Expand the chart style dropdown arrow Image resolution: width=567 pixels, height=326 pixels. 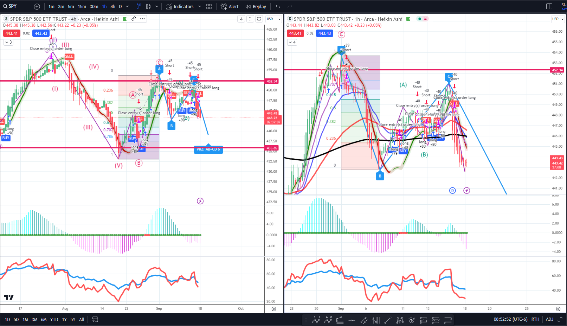pos(157,6)
